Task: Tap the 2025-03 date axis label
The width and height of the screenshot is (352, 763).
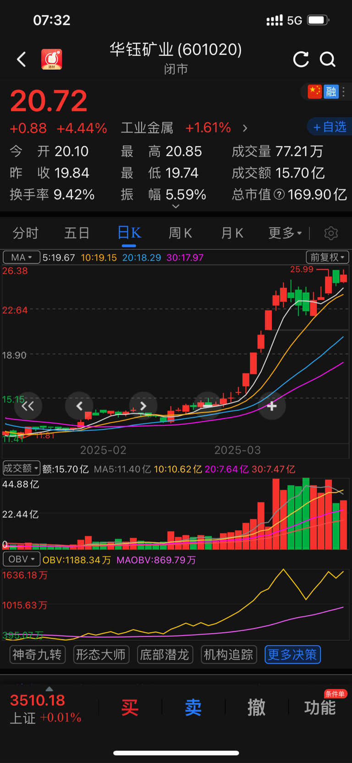Action: [237, 450]
